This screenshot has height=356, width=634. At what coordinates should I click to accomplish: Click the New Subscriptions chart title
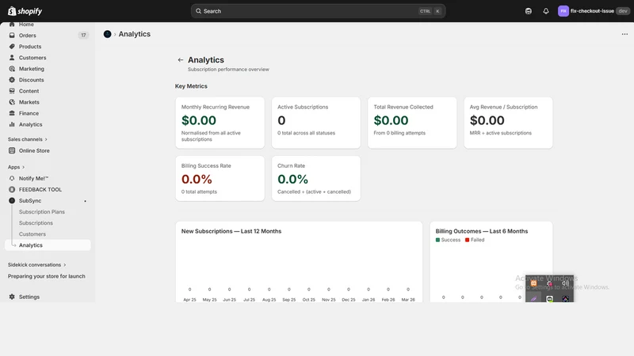[x=231, y=231]
